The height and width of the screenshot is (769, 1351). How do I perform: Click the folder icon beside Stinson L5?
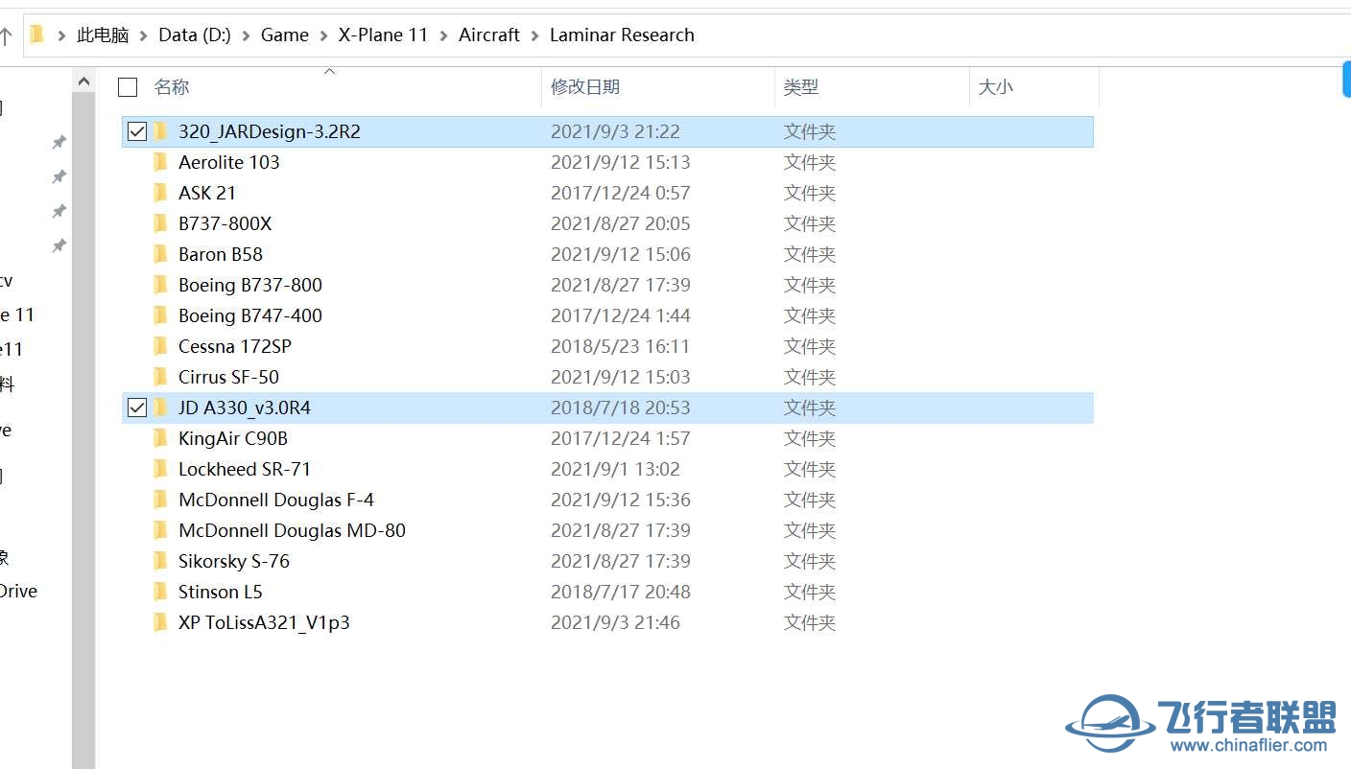pyautogui.click(x=161, y=592)
